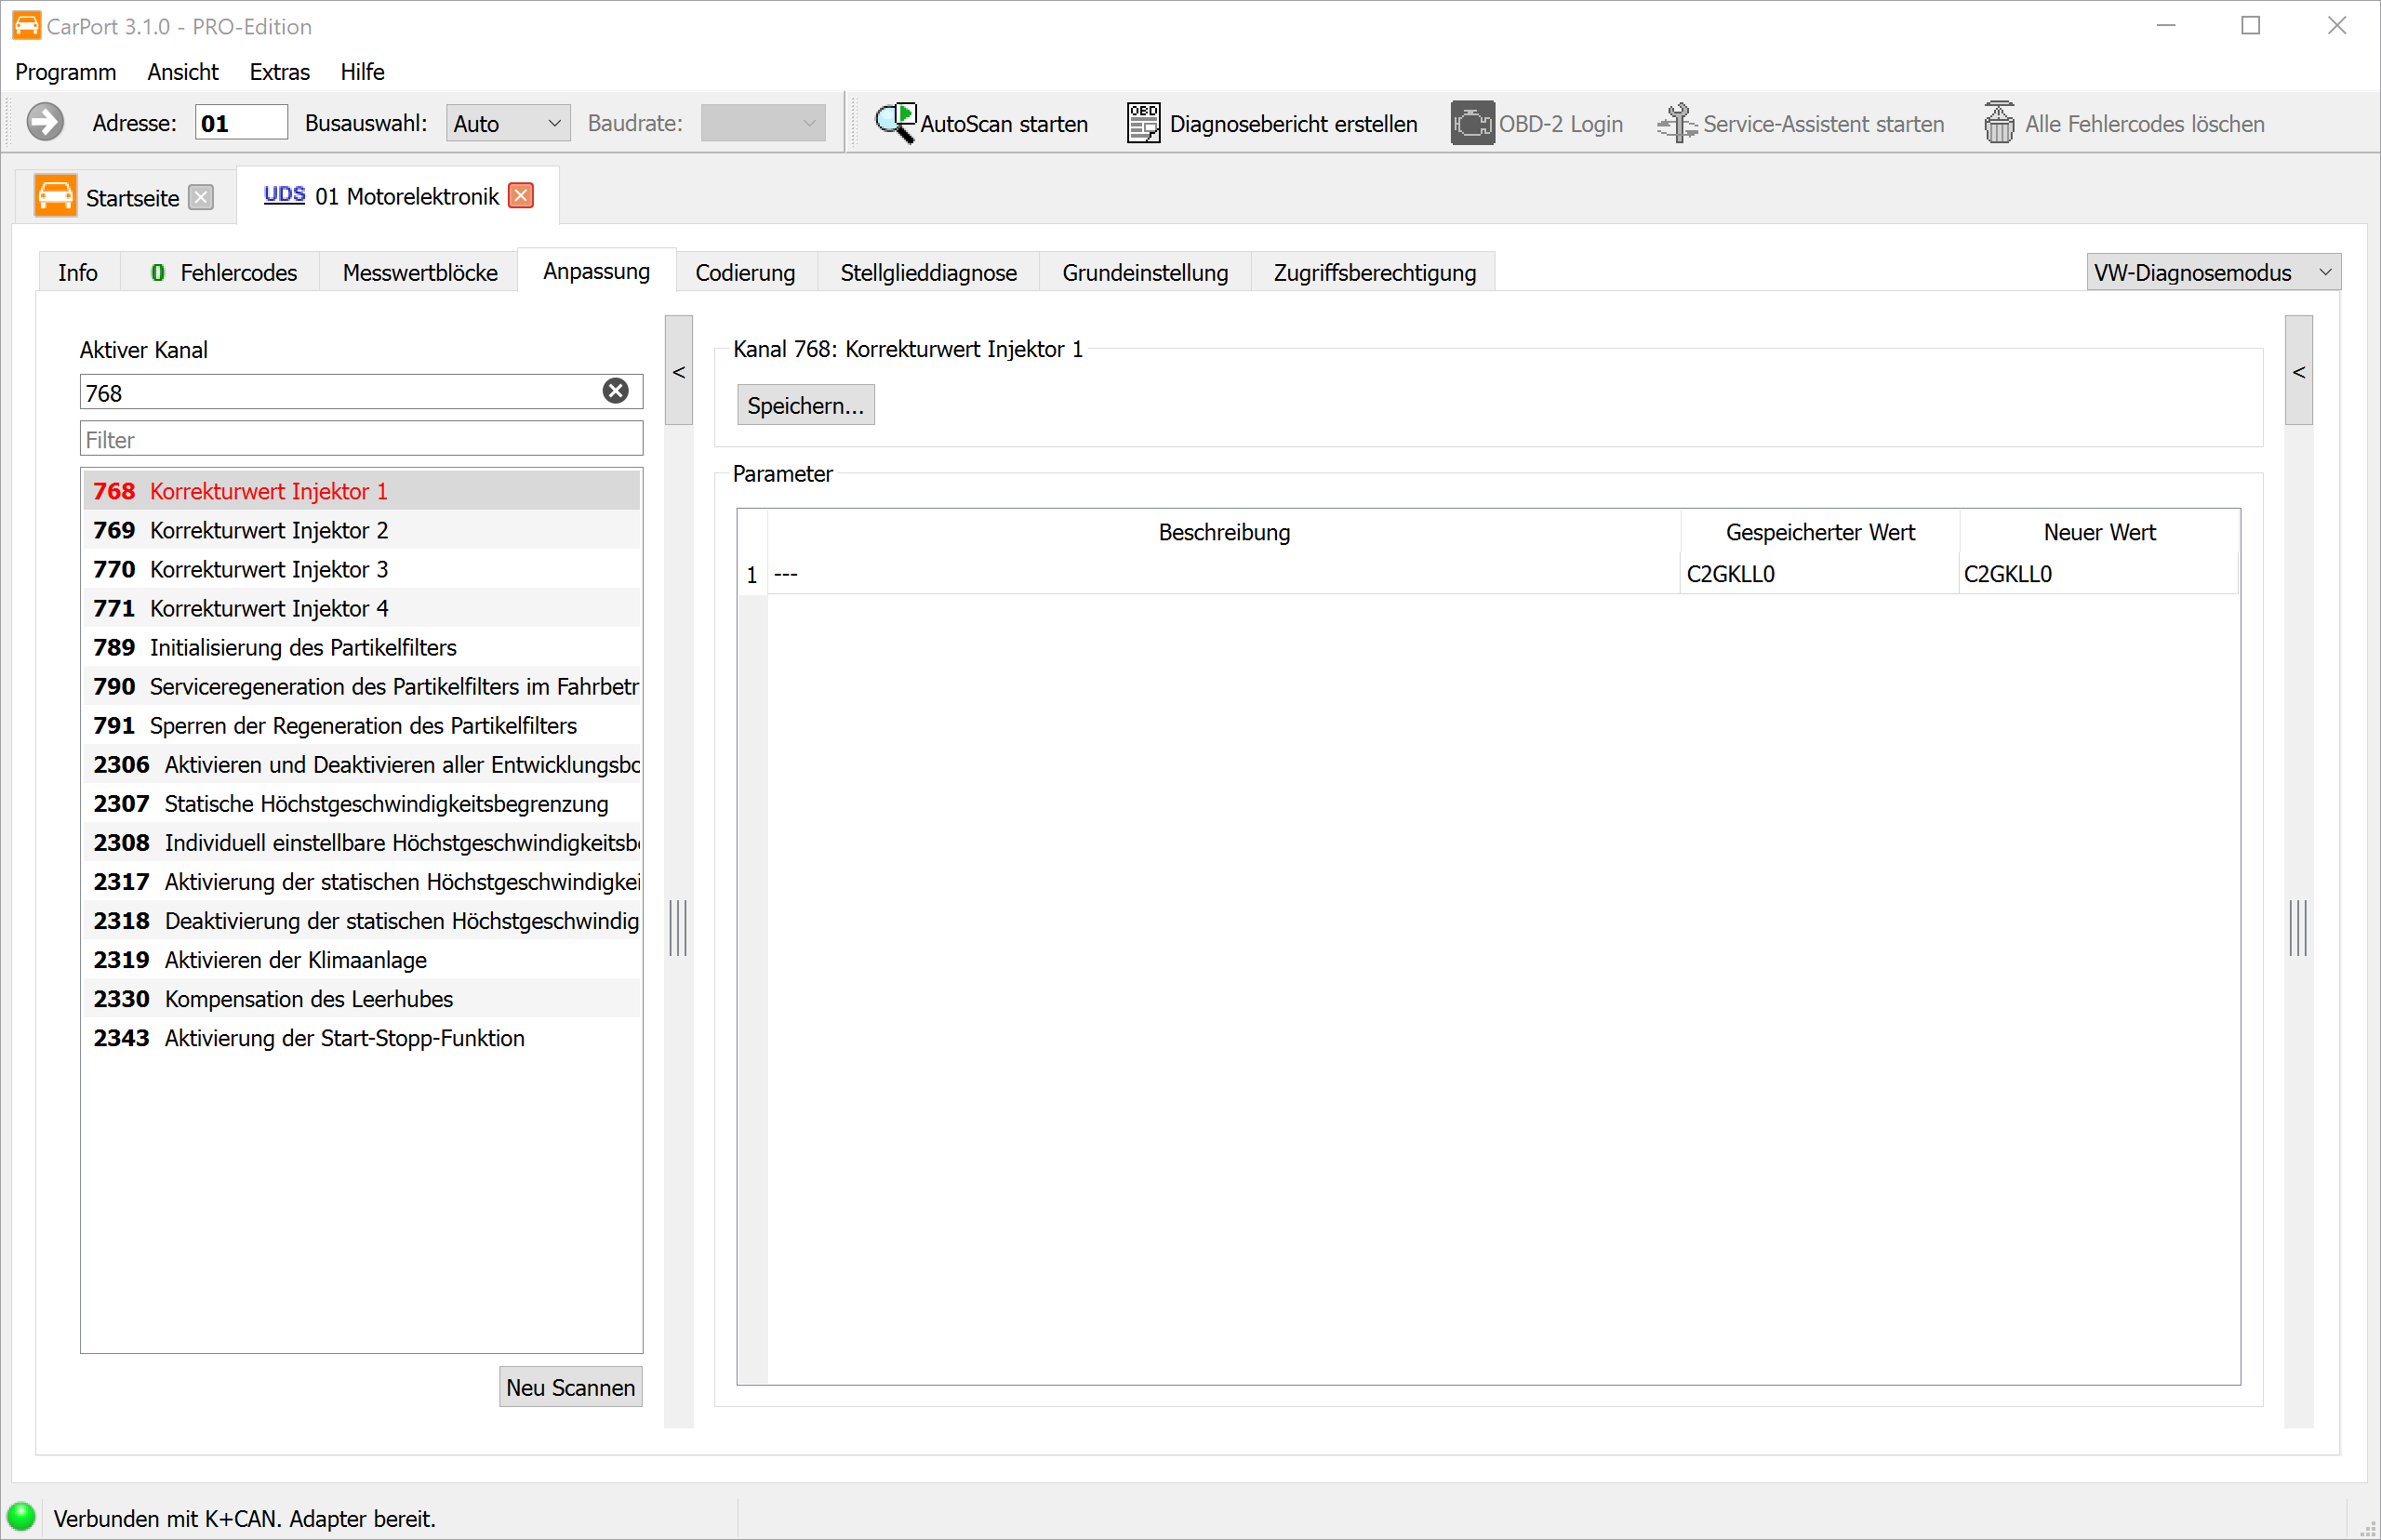The height and width of the screenshot is (1540, 2381).
Task: Click the Beschreibung column header
Action: tap(1223, 532)
